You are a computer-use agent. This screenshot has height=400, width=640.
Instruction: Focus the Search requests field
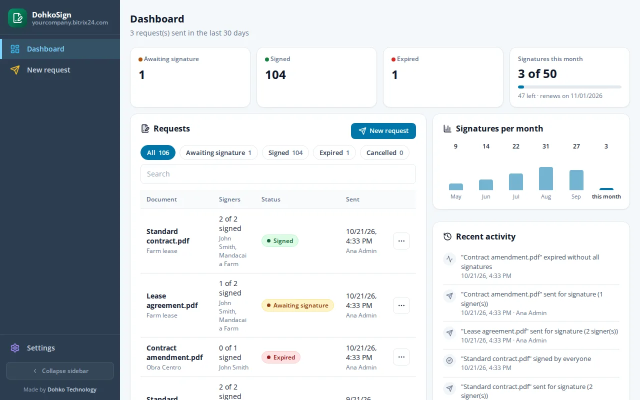278,174
